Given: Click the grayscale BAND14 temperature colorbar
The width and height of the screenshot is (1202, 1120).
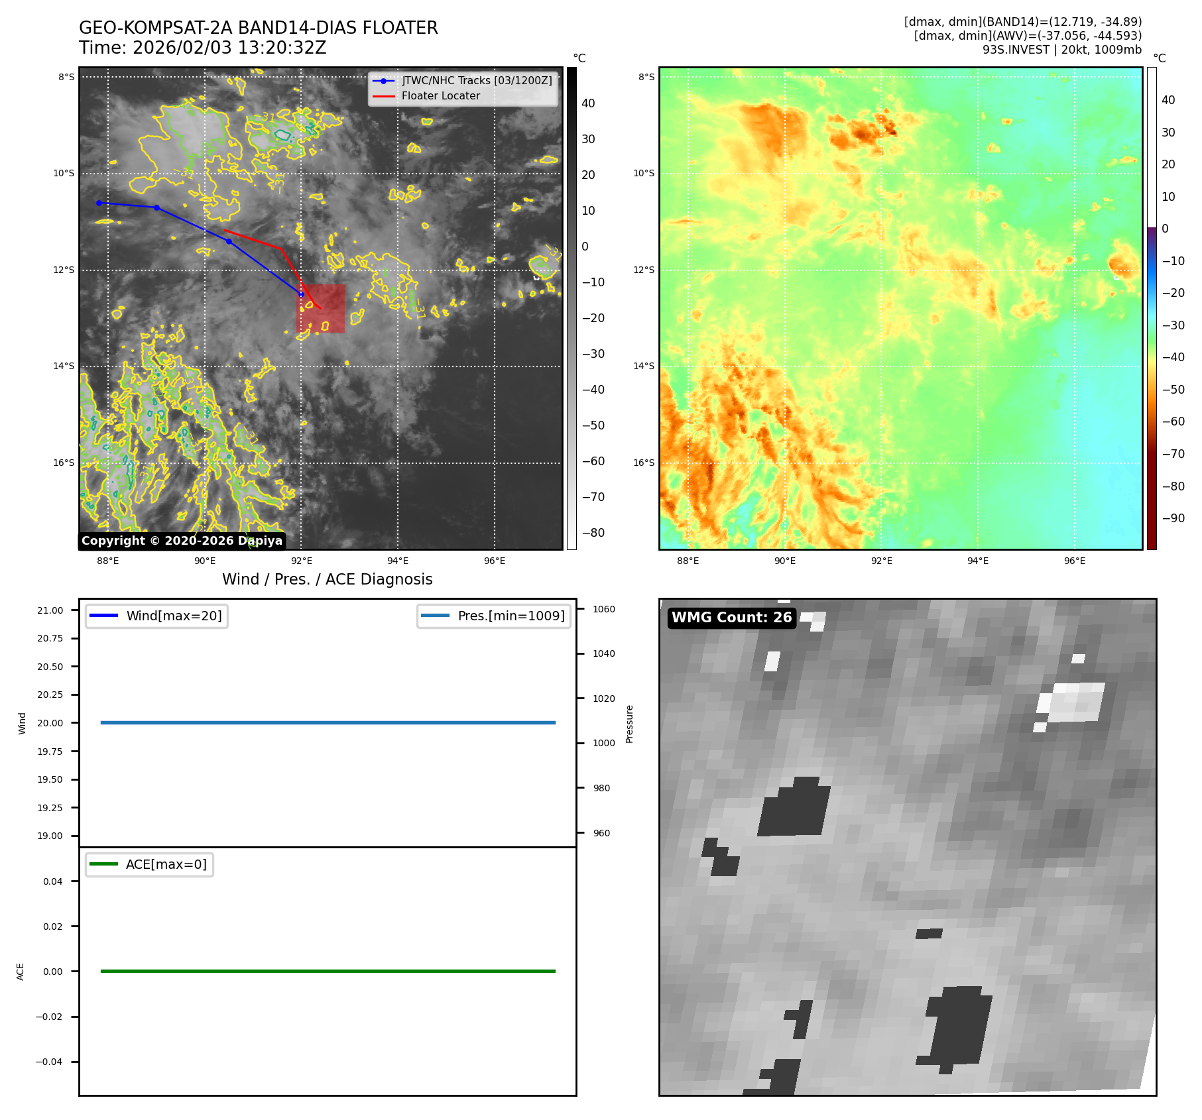Looking at the screenshot, I should (571, 308).
